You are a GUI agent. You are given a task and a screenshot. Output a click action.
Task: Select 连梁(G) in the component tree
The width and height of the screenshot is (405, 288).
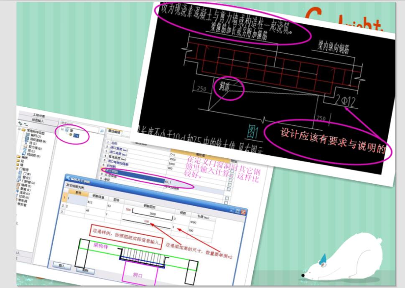pyautogui.click(x=23, y=193)
